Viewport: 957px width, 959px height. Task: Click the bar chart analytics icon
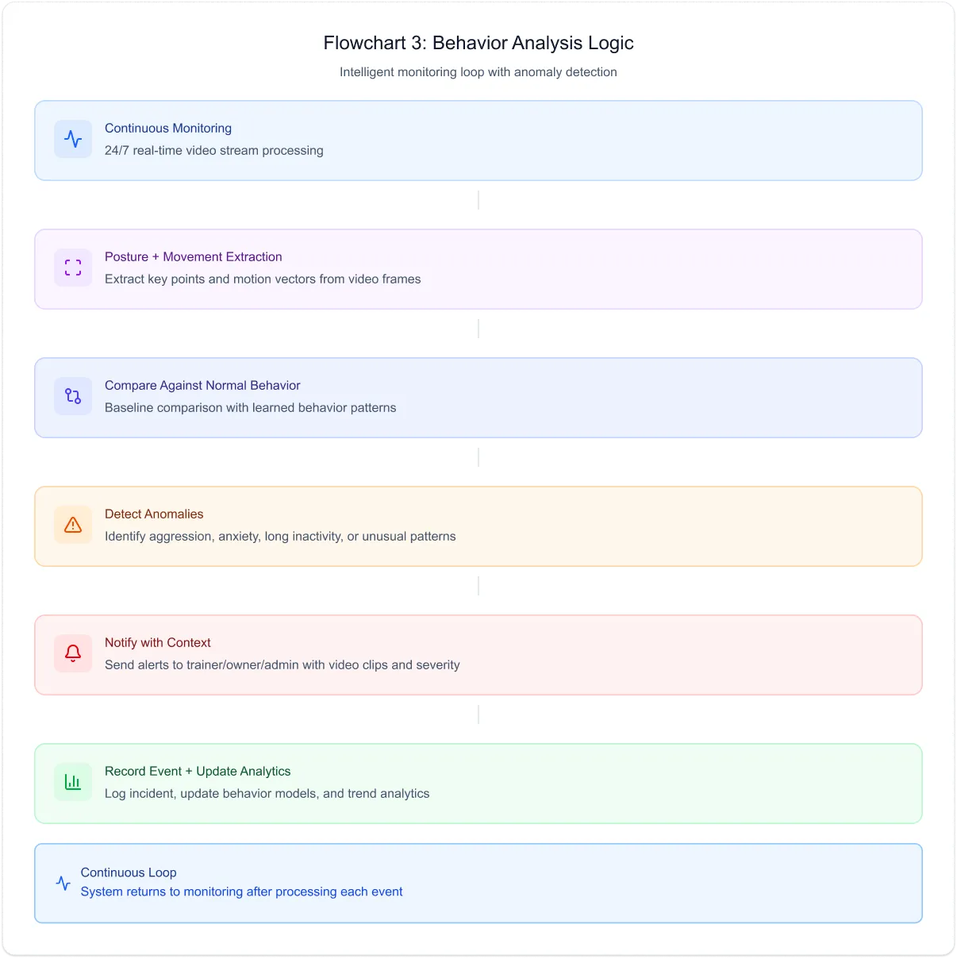click(73, 782)
